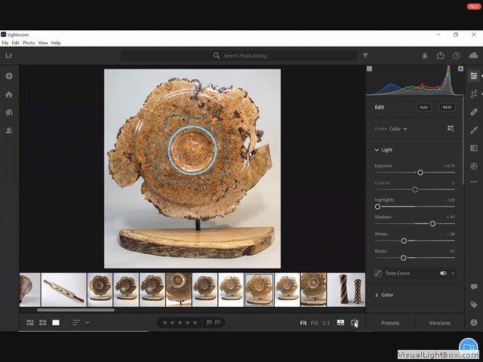Select the Brush adjustment tool

474,130
